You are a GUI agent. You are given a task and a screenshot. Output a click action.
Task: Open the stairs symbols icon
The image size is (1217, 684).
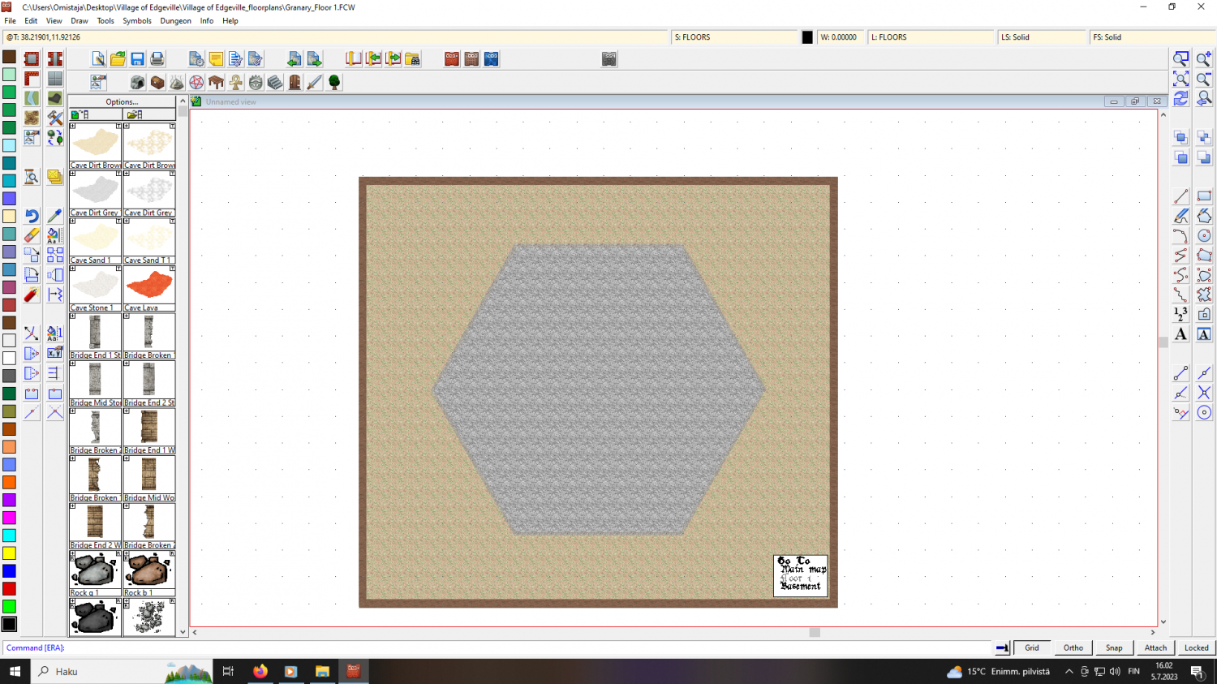(275, 83)
